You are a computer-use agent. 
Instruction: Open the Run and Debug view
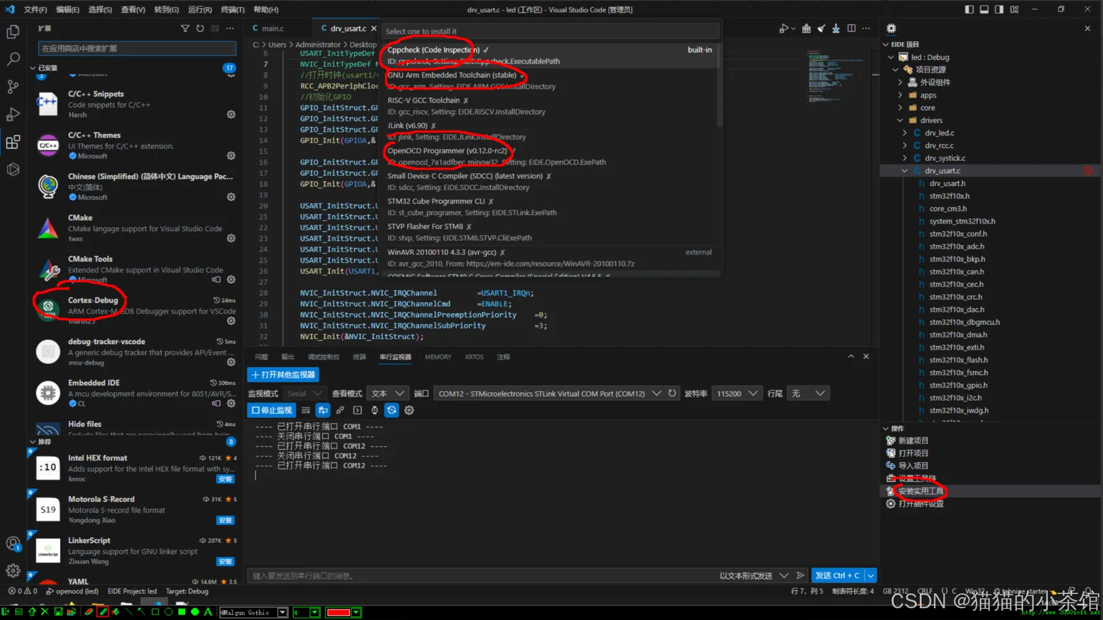tap(13, 114)
